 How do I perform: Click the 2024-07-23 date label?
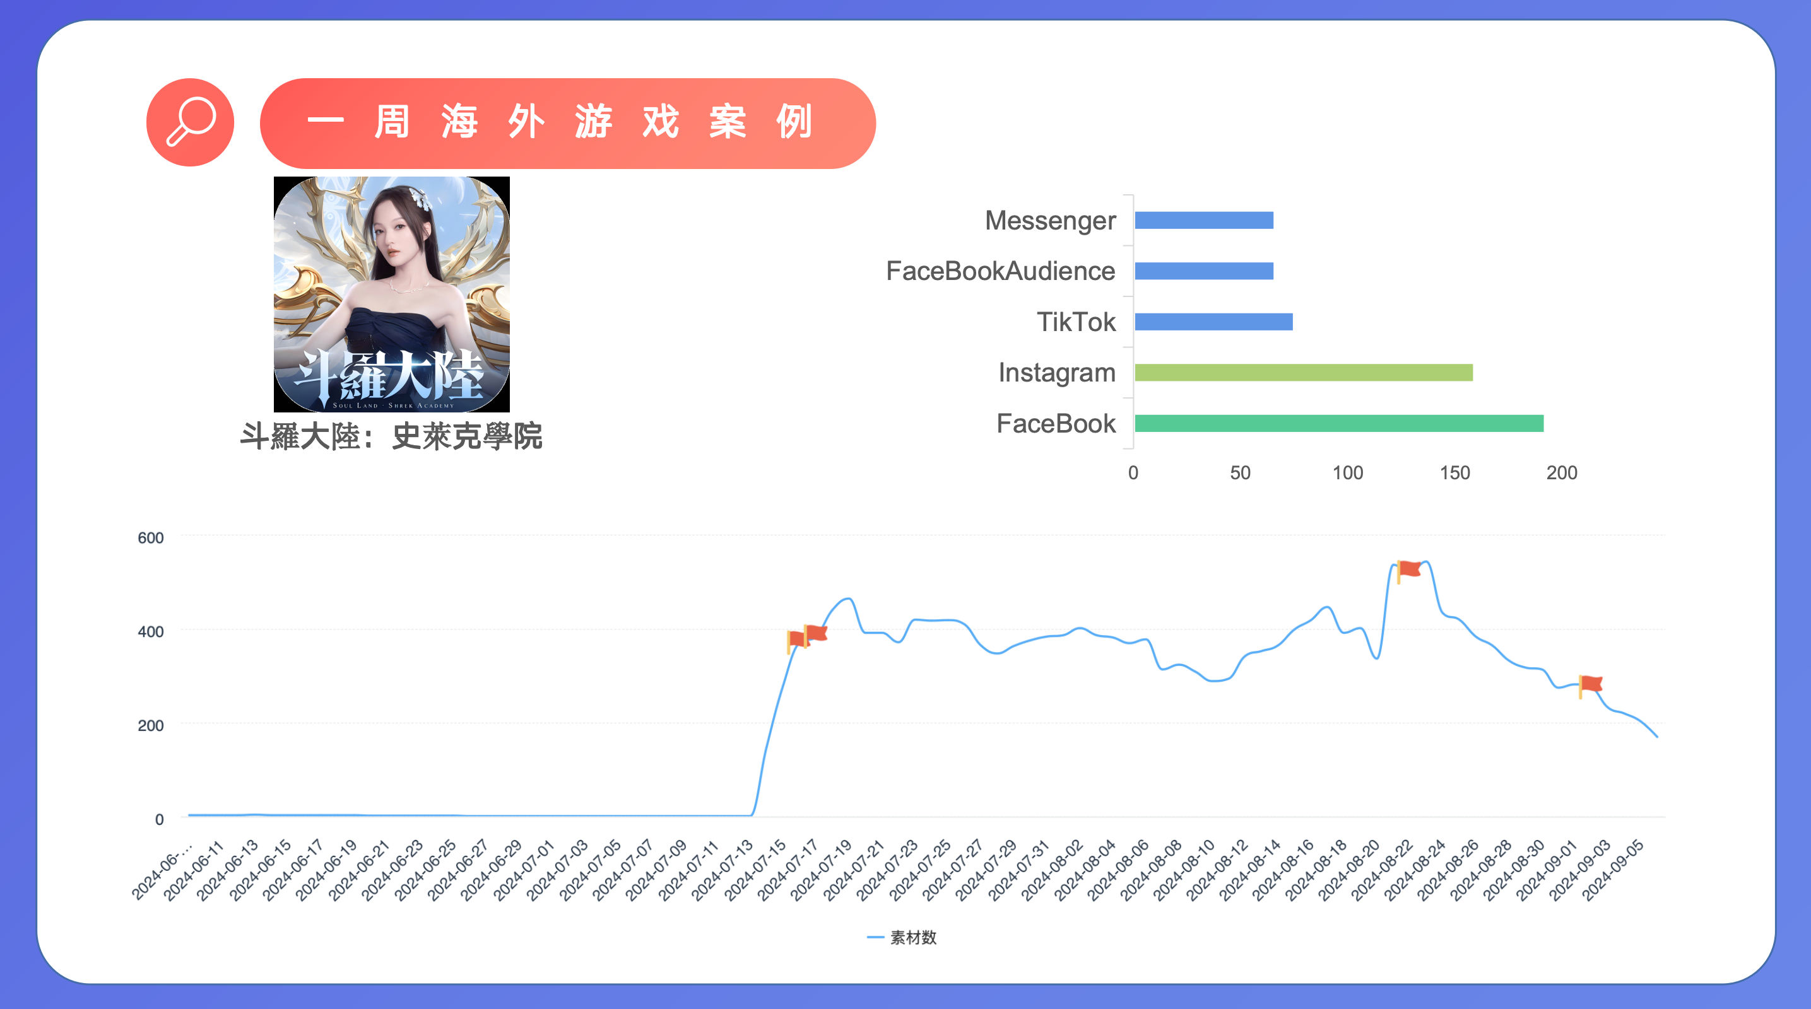click(x=887, y=871)
